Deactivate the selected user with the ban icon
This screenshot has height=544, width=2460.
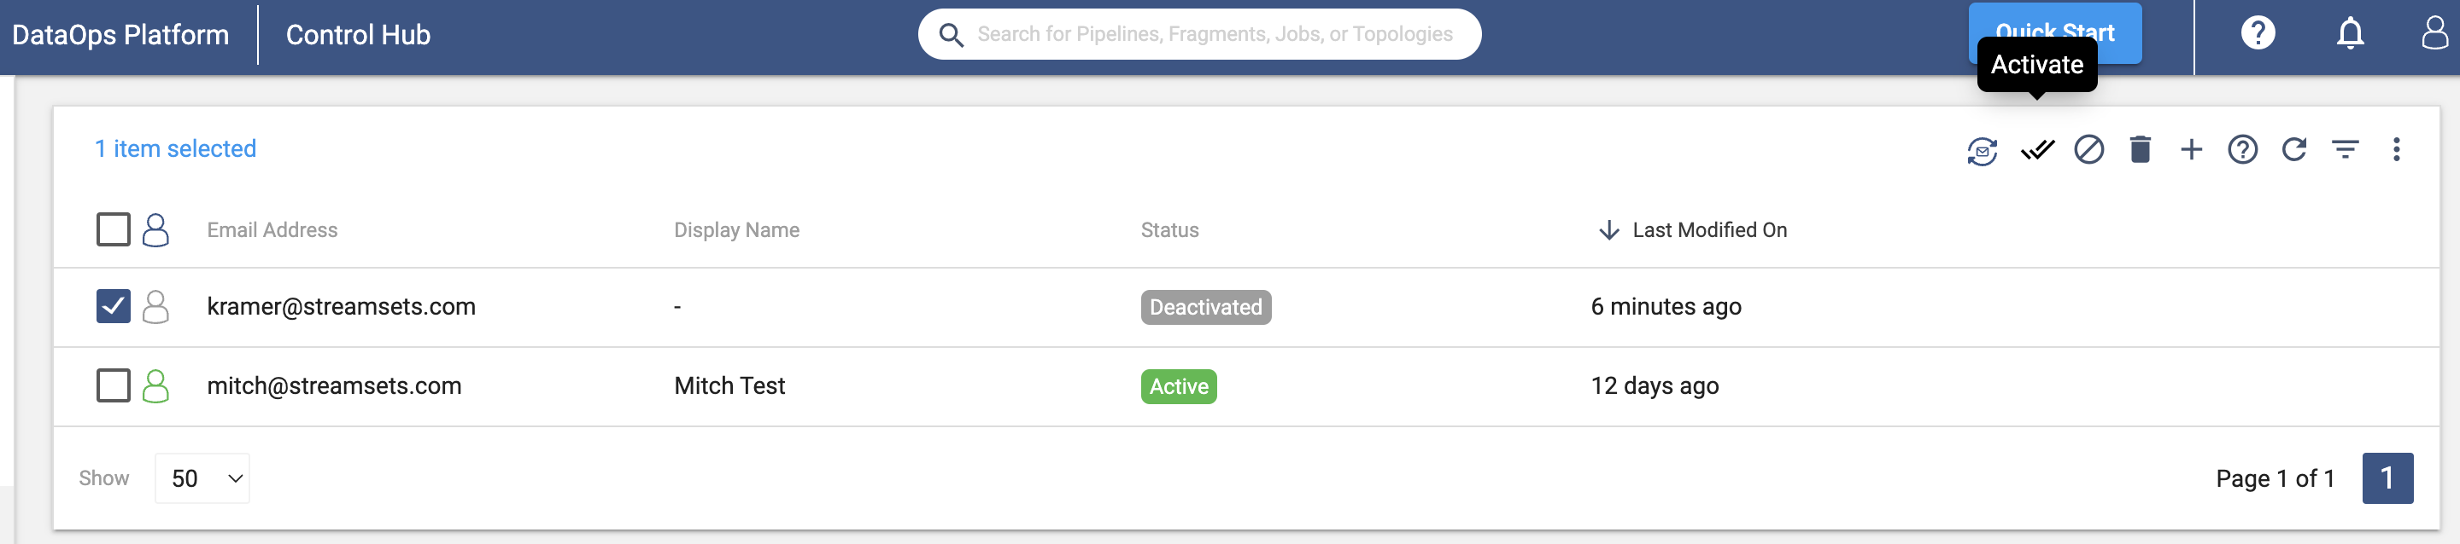[x=2088, y=149]
